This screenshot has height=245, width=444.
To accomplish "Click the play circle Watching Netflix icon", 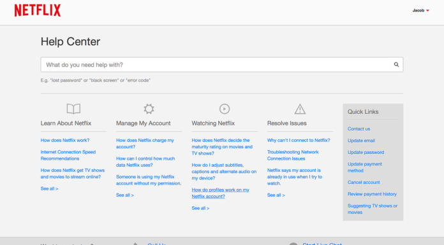I will 225,109.
